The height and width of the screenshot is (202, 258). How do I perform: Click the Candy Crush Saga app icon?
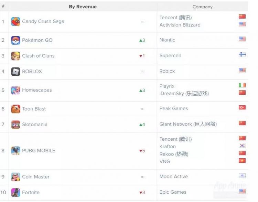pos(15,22)
